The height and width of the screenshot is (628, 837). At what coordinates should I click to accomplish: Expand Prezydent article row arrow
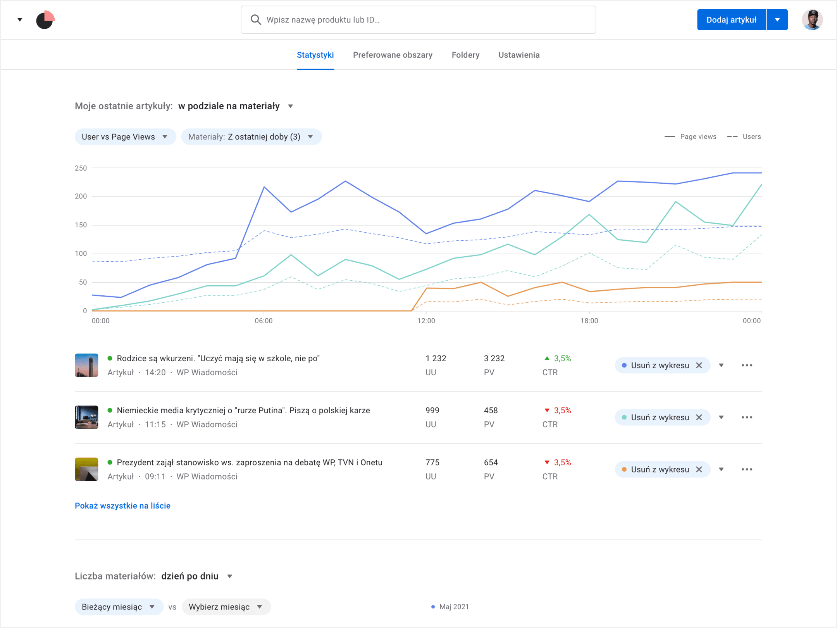721,469
